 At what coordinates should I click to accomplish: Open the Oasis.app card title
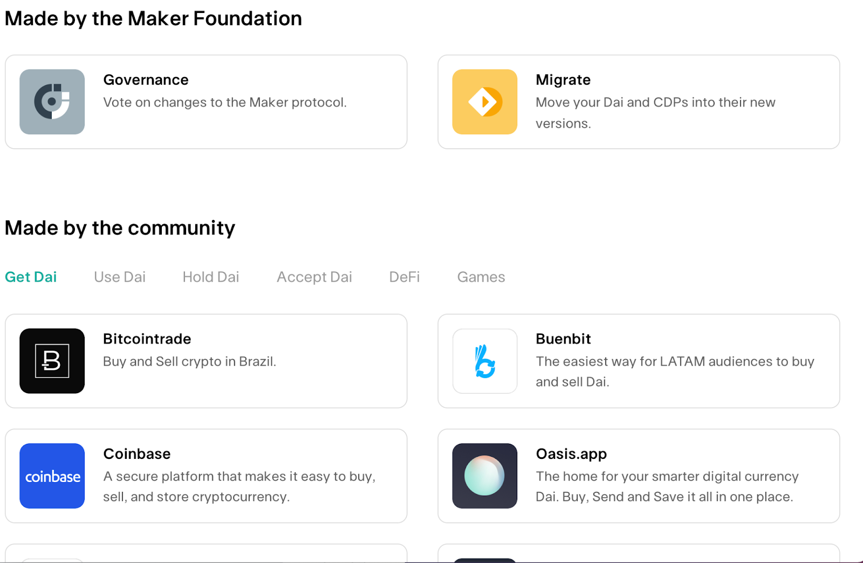572,454
